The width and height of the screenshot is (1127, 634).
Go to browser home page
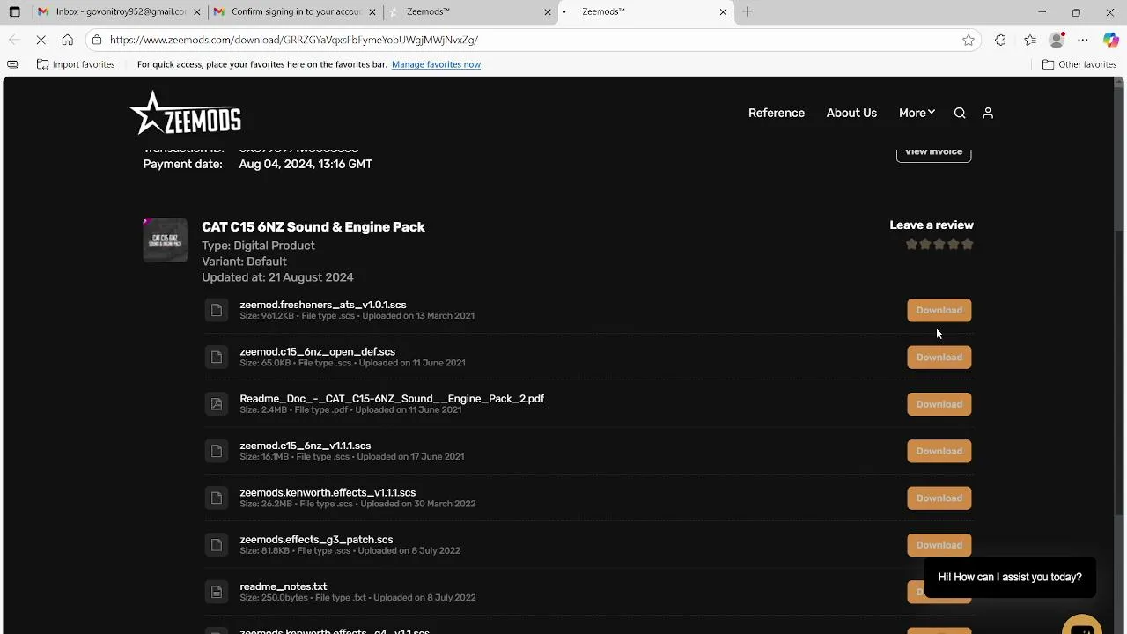pos(68,40)
